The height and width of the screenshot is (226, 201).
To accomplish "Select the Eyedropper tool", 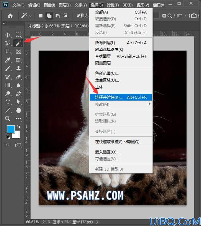I will 7,60.
